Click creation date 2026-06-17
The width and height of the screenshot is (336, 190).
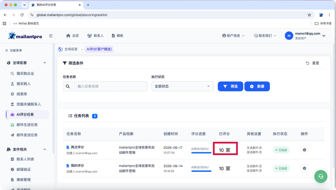[x=172, y=147]
